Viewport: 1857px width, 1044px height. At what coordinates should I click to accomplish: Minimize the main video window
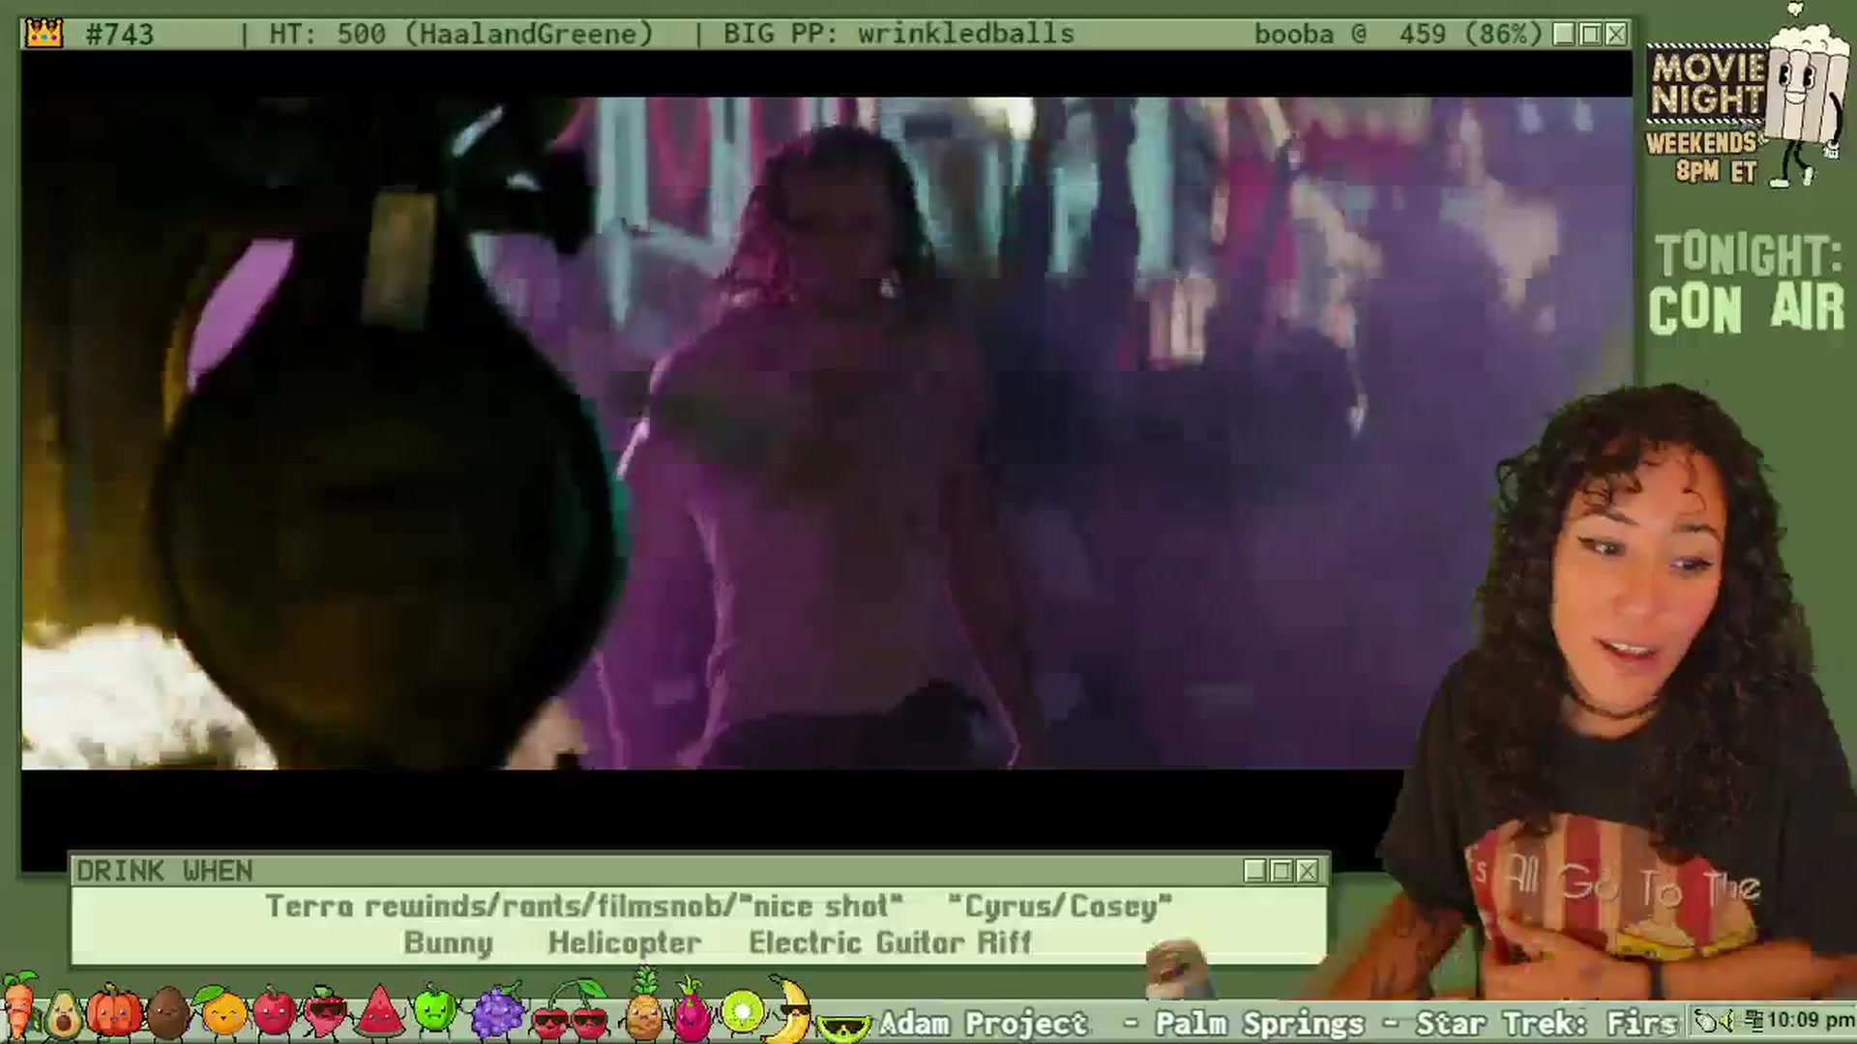(x=1564, y=35)
